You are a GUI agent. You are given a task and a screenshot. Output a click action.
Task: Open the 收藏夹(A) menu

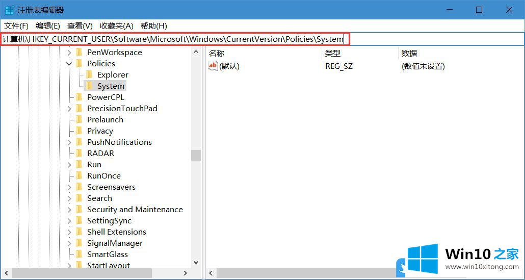click(x=117, y=26)
